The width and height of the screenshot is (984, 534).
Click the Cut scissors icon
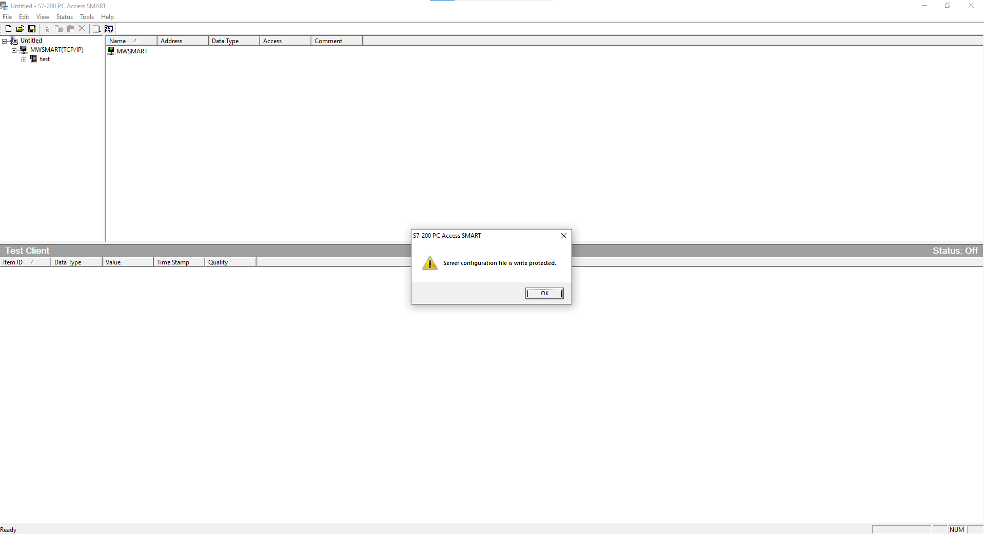click(x=47, y=29)
